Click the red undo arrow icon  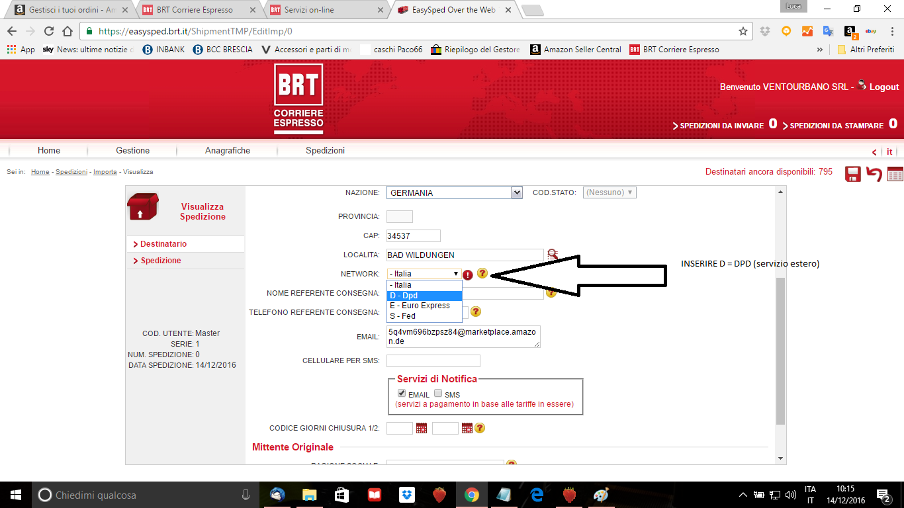click(874, 174)
